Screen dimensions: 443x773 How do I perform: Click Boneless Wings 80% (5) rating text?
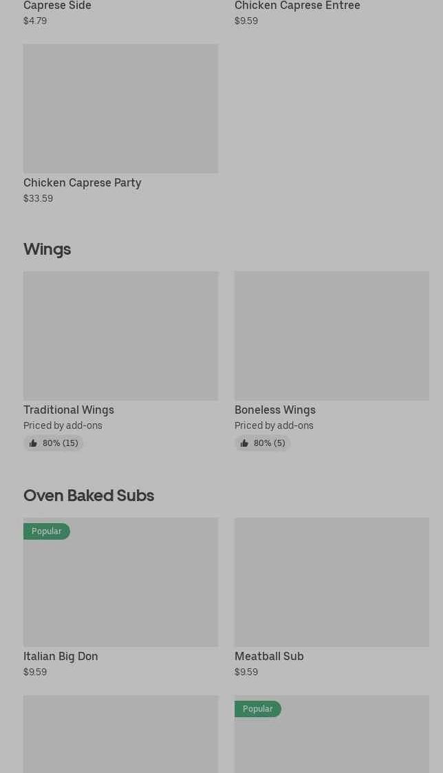click(x=269, y=443)
